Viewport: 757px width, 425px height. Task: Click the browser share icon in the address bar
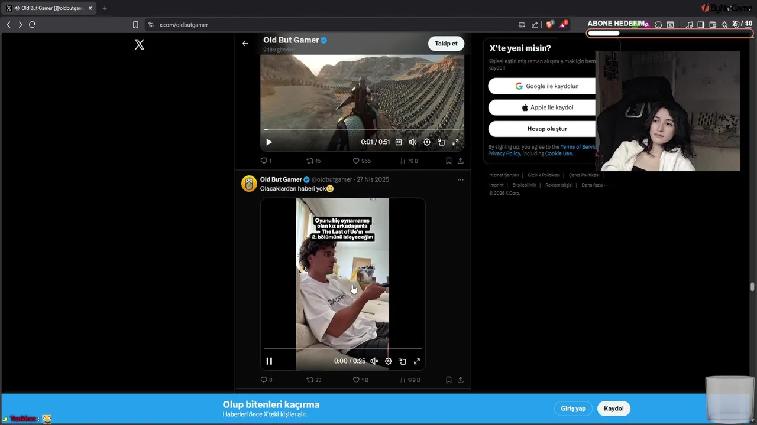click(535, 25)
